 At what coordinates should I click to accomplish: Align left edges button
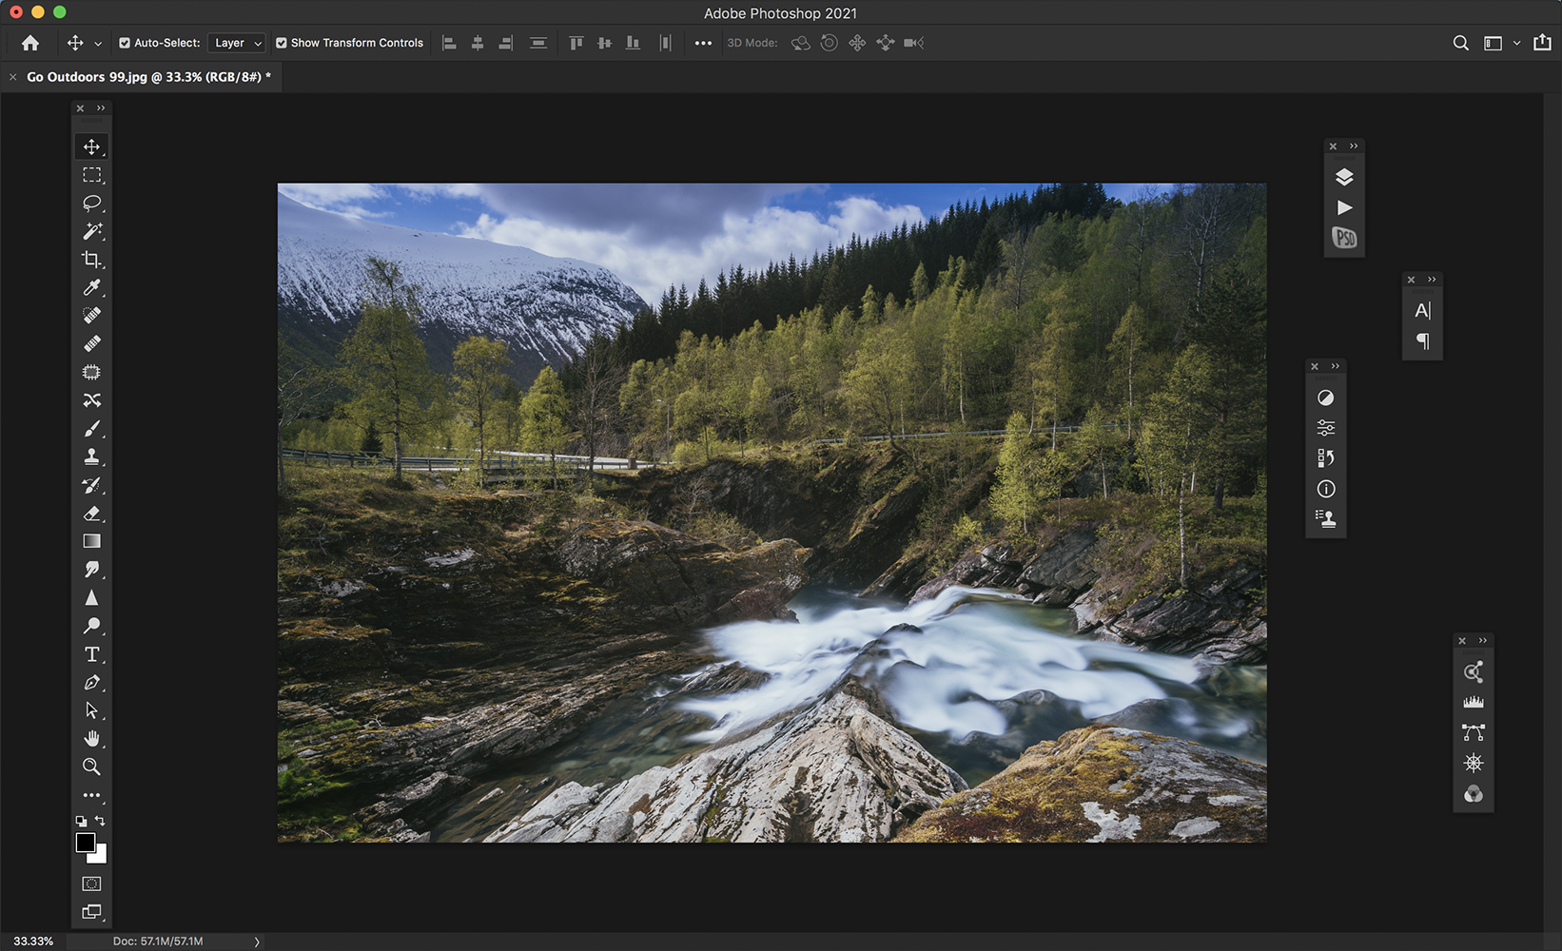(x=450, y=43)
